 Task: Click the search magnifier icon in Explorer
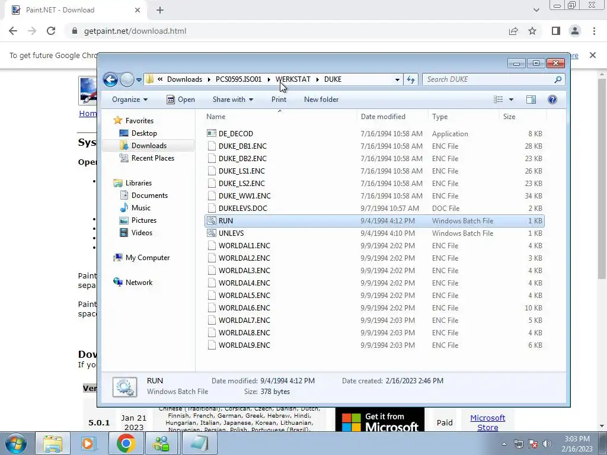pos(558,79)
